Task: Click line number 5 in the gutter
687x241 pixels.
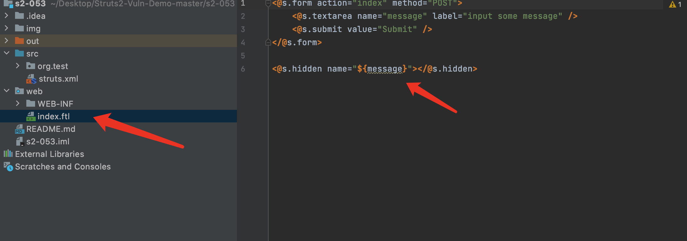Action: tap(243, 56)
